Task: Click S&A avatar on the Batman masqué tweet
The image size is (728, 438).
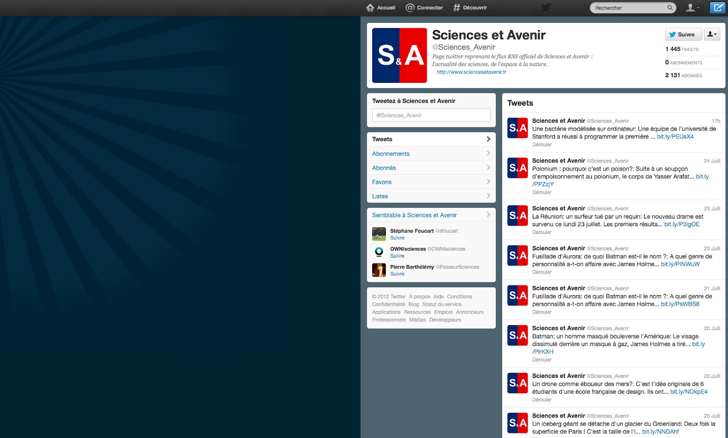Action: click(518, 336)
